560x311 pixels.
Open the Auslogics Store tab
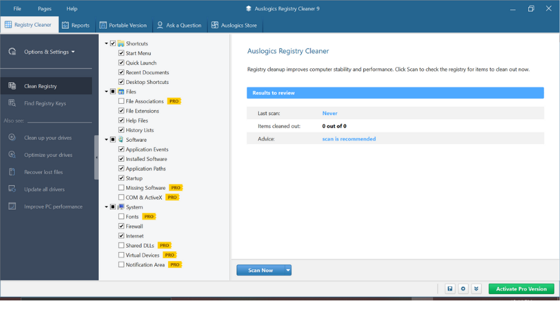pyautogui.click(x=235, y=25)
